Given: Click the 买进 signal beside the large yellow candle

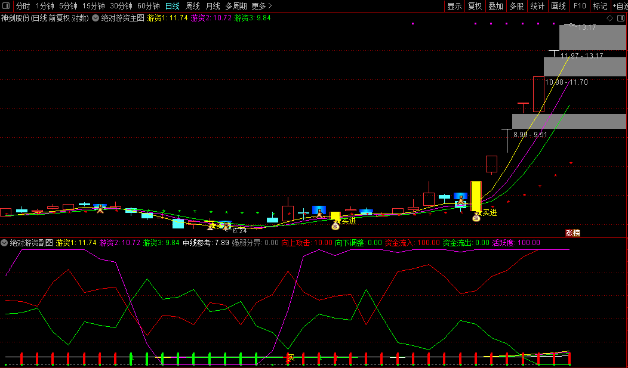Looking at the screenshot, I should (490, 213).
